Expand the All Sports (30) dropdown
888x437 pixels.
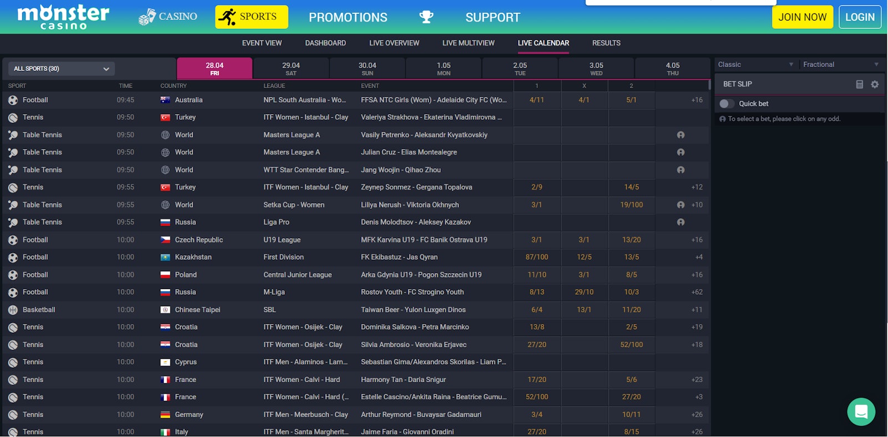click(62, 69)
